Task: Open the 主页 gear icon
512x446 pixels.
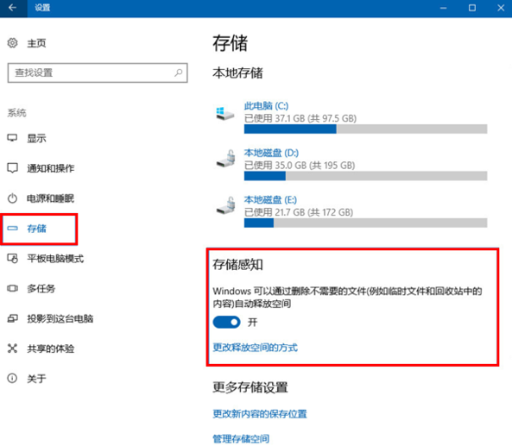Action: (12, 43)
